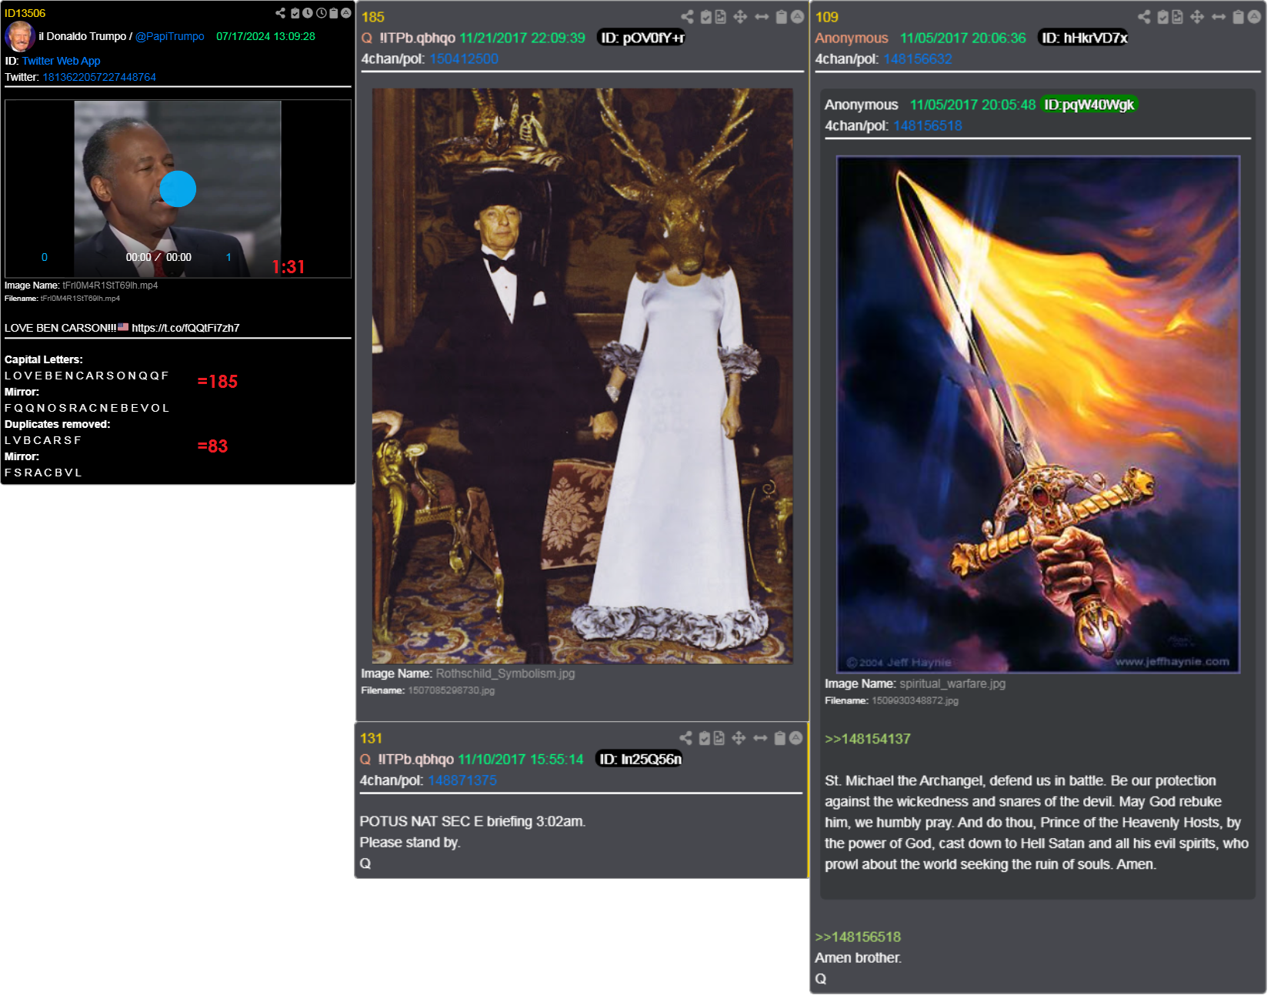Click the ID: hHkrVD7x badge
The width and height of the screenshot is (1274, 1002).
[1083, 38]
